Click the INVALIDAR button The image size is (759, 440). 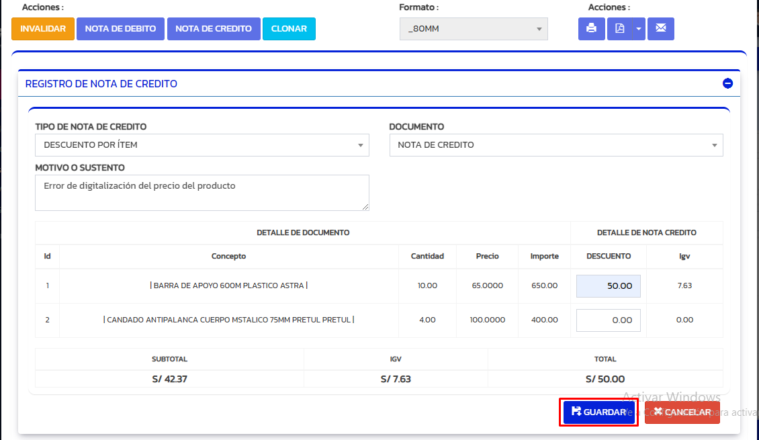pyautogui.click(x=42, y=29)
